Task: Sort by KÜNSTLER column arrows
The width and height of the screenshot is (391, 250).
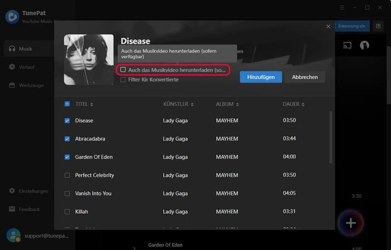Action: tap(192, 104)
